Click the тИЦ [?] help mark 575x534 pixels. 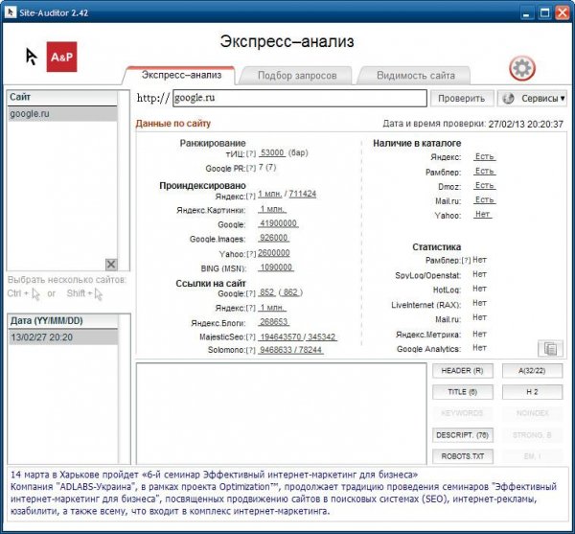[251, 153]
